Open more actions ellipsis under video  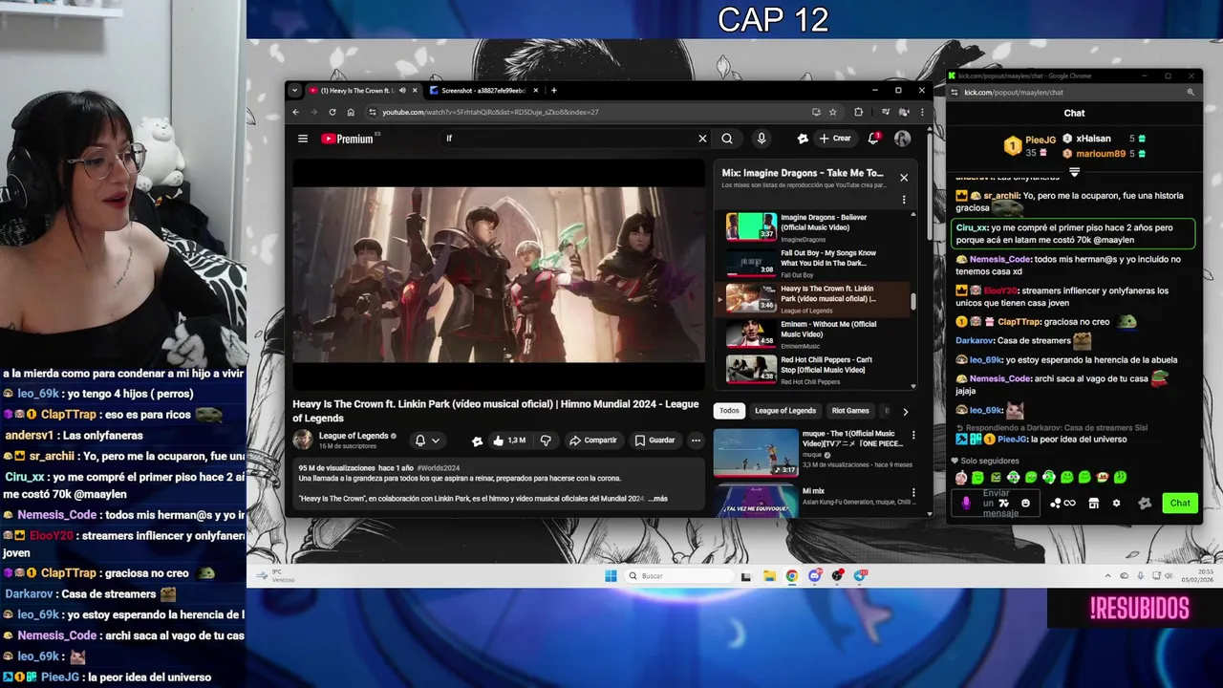point(696,441)
